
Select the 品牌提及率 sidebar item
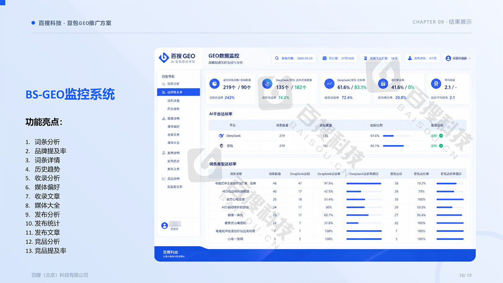[179, 92]
